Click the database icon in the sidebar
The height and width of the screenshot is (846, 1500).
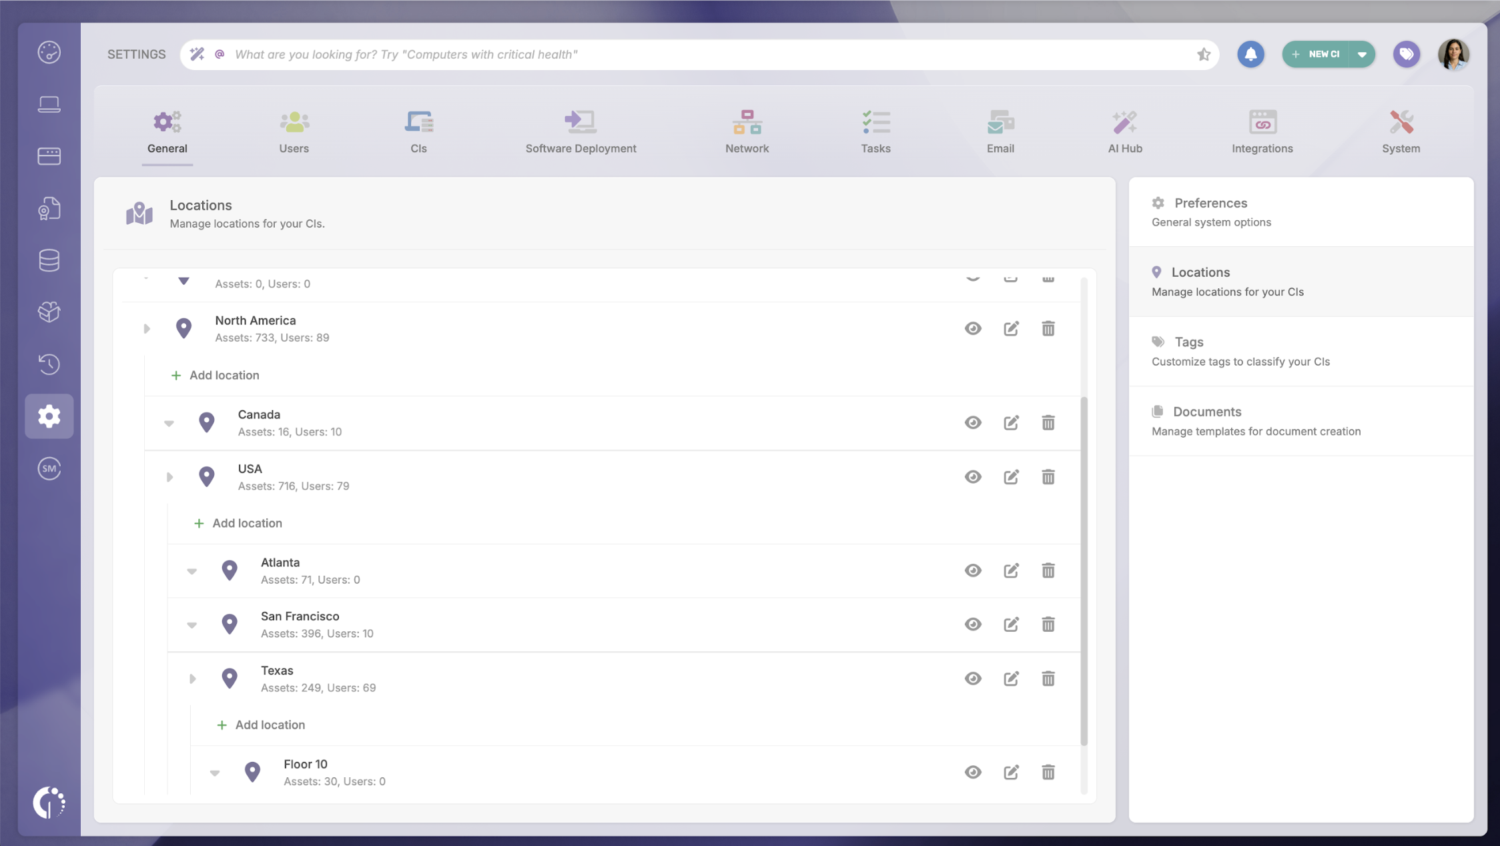click(x=49, y=260)
